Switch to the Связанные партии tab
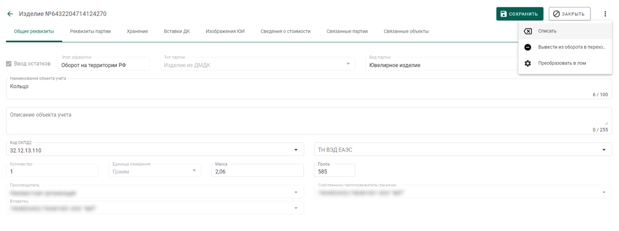This screenshot has height=231, width=619. pos(347,31)
